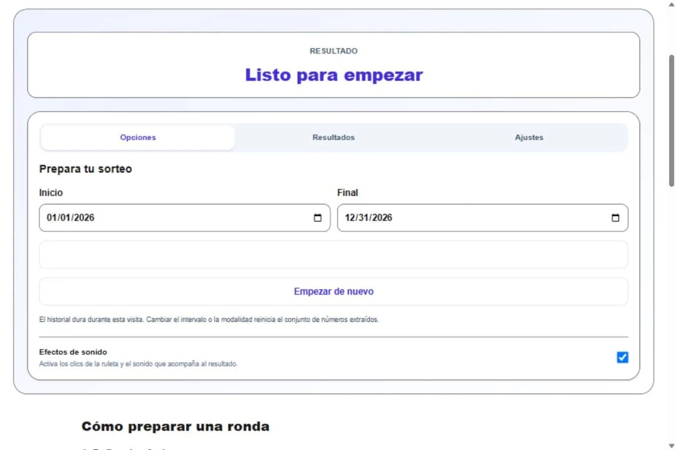Click the 'RESULTADO' label
Image resolution: width=676 pixels, height=450 pixels.
point(334,51)
